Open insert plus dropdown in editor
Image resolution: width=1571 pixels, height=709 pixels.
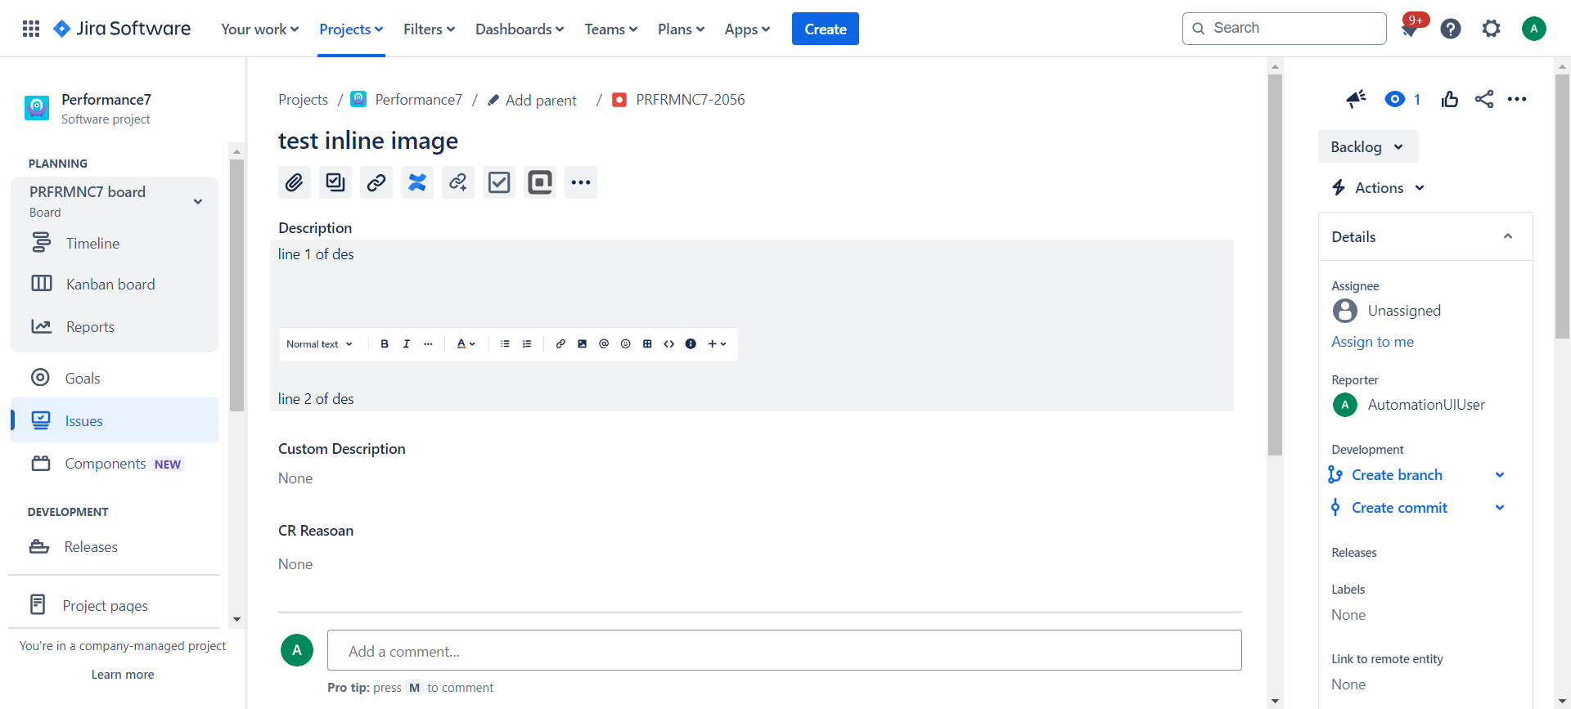[x=718, y=344]
